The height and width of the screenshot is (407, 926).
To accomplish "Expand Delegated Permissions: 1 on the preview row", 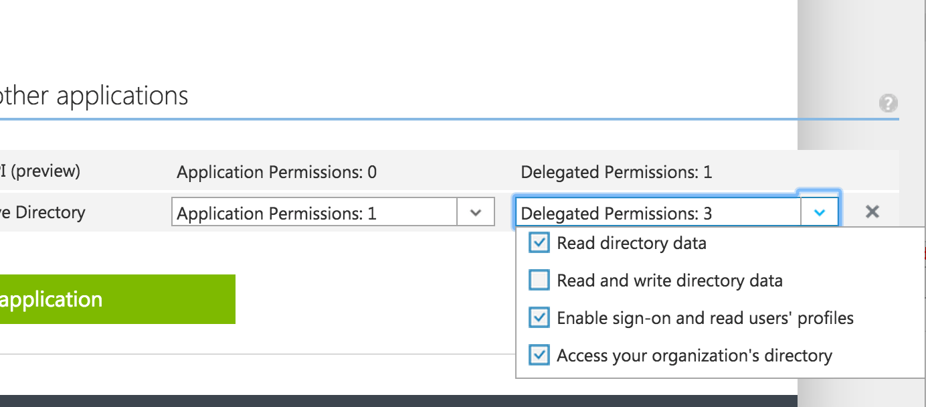I will click(616, 173).
